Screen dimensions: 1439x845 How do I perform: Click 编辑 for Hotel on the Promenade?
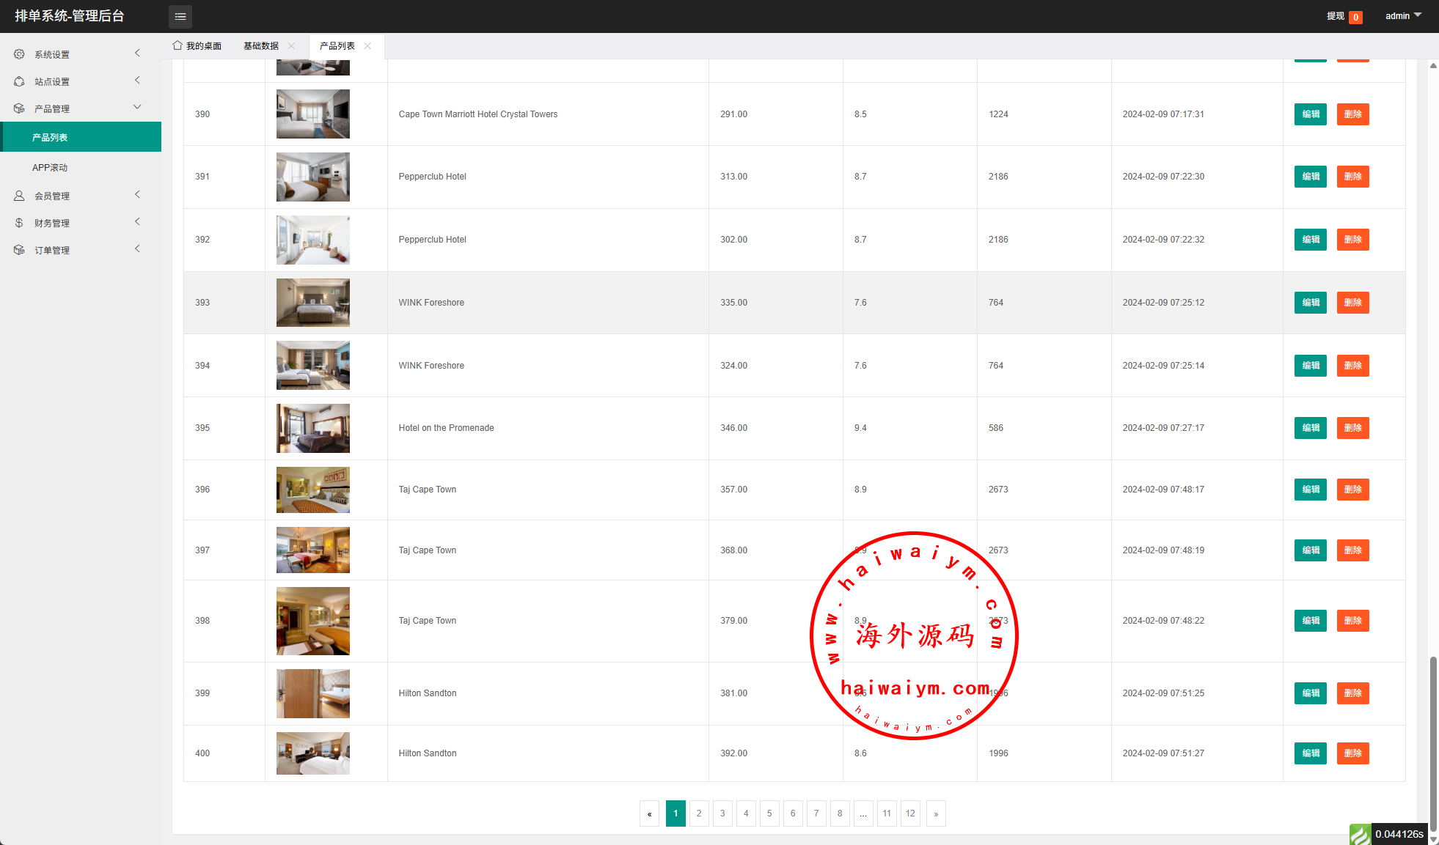(x=1310, y=428)
